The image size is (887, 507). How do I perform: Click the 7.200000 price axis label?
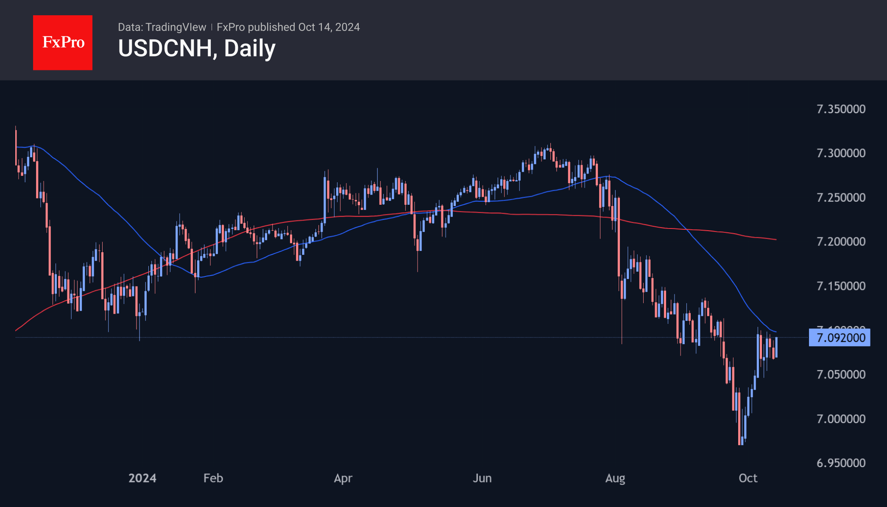click(x=841, y=242)
